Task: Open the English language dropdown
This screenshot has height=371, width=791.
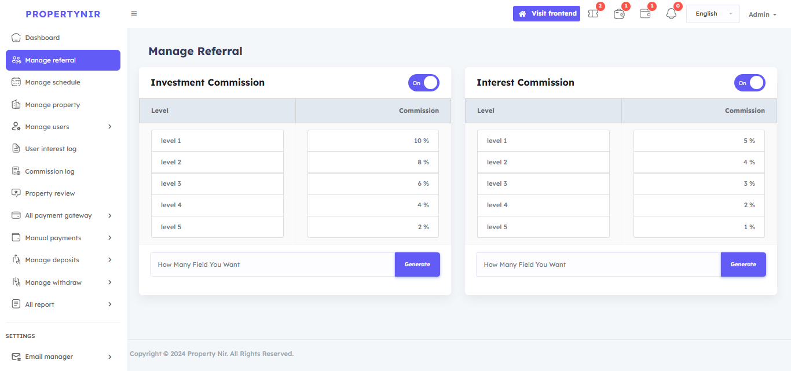Action: pyautogui.click(x=713, y=14)
